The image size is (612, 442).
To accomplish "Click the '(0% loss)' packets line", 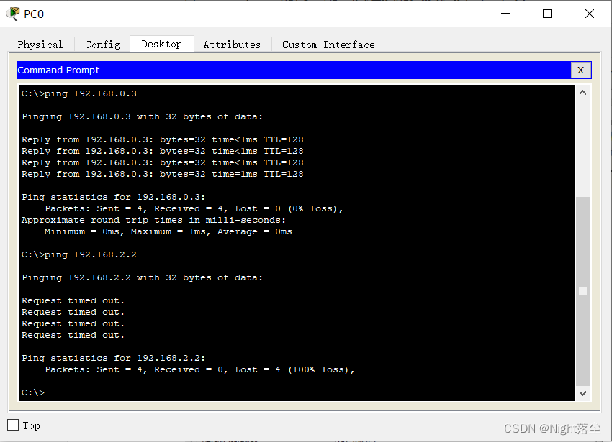I will 194,208.
